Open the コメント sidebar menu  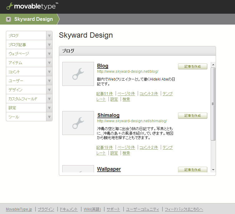tap(26, 72)
